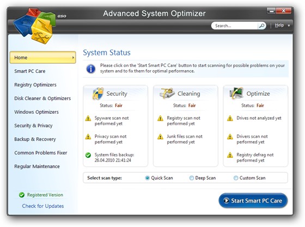Go to Disk Cleaner & Optimizers
The height and width of the screenshot is (227, 305).
pyautogui.click(x=42, y=99)
